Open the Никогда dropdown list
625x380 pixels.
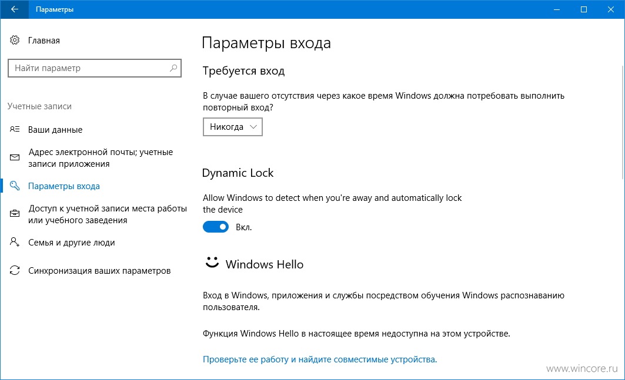click(x=233, y=127)
